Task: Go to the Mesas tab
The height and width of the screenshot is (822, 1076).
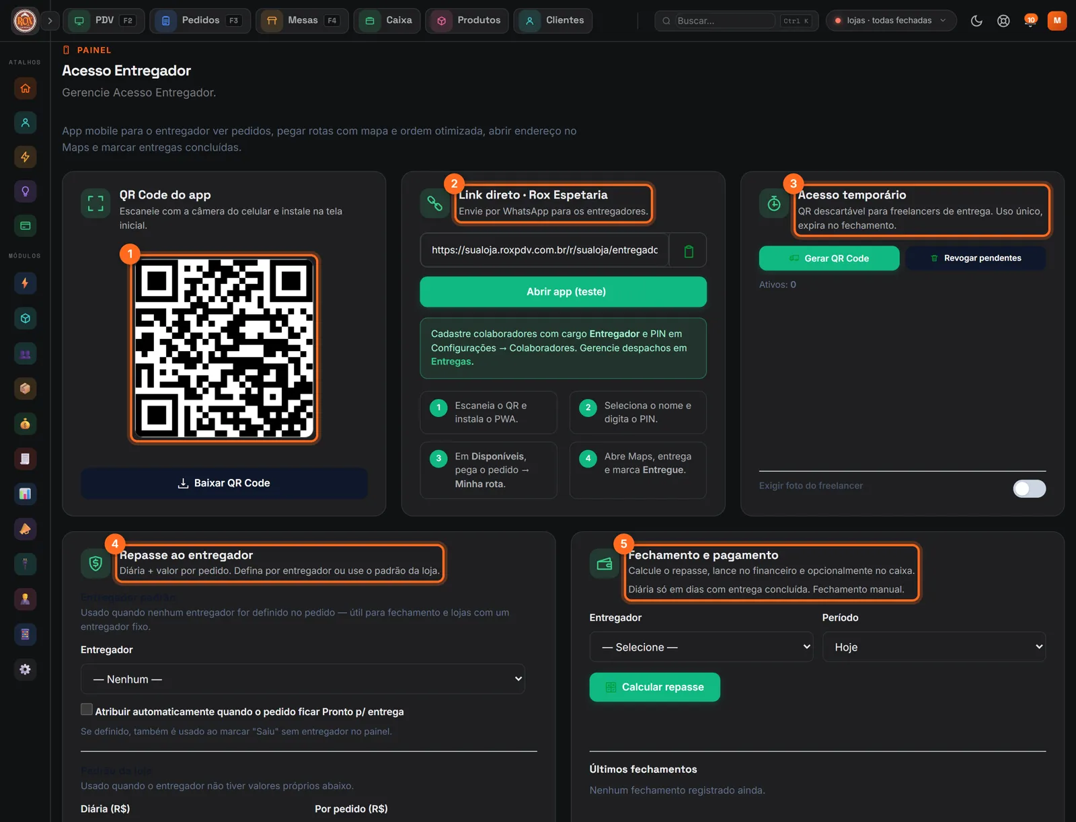Action: click(302, 21)
